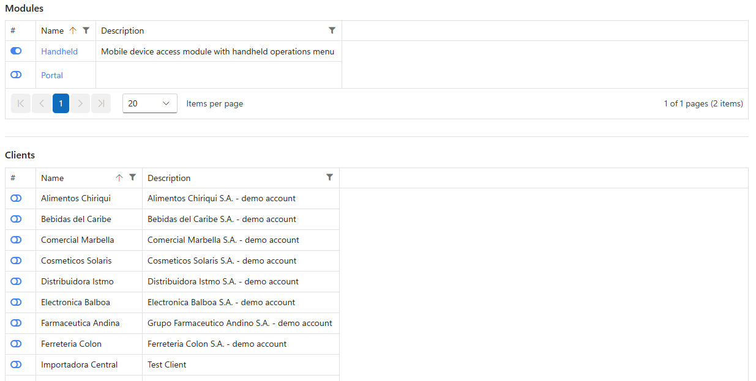This screenshot has width=756, height=381.
Task: Select the Ferreteria Colon name cell
Action: pos(89,344)
